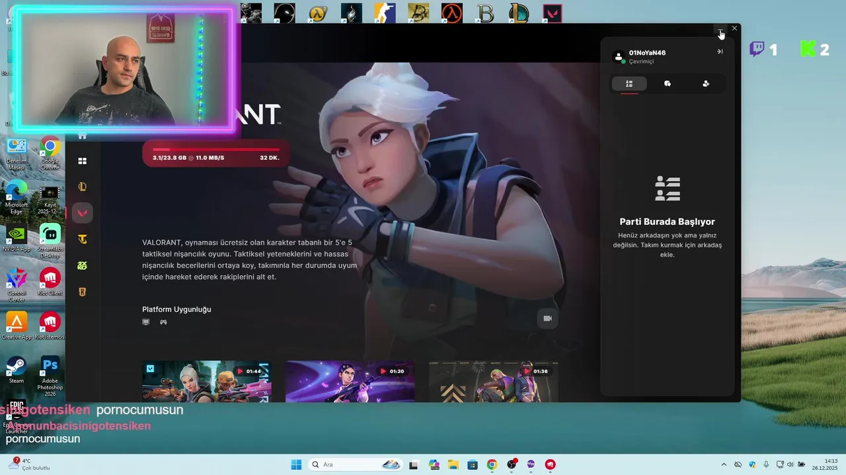Click the microphone tray icon
This screenshot has width=846, height=475.
click(x=766, y=464)
